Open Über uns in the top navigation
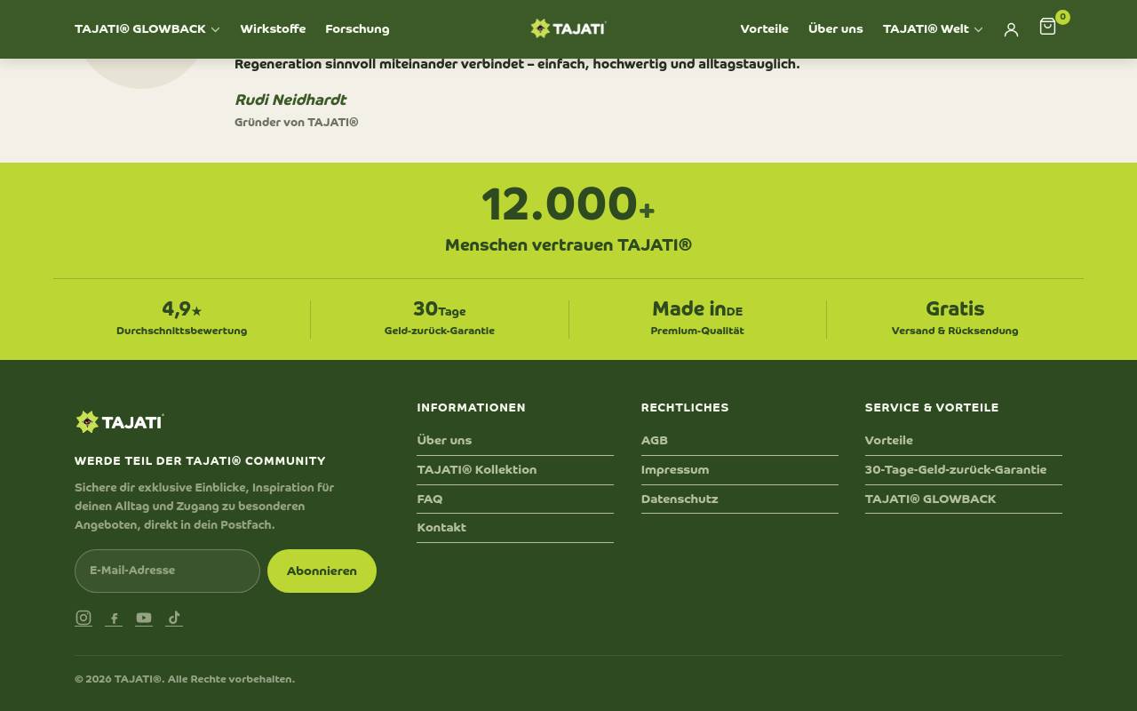 (x=835, y=29)
